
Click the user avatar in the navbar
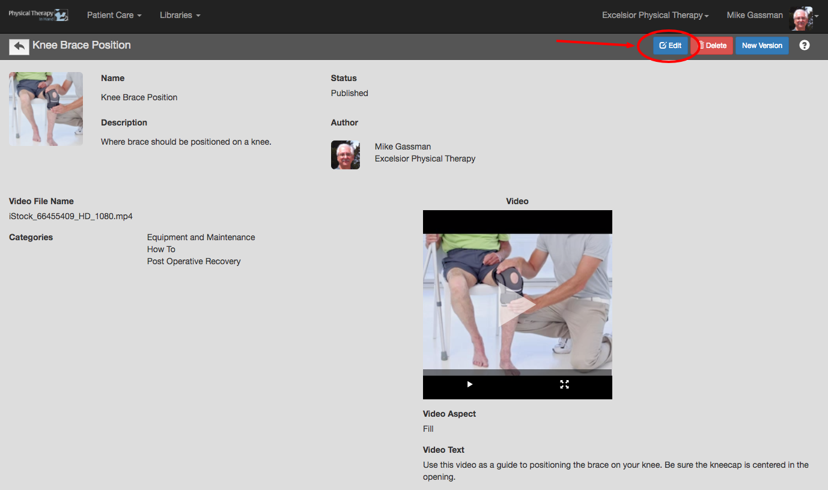801,18
